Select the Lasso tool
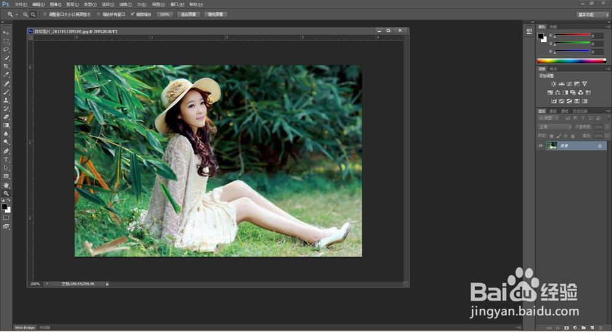Screen dimensions: 612x332 click(x=6, y=50)
